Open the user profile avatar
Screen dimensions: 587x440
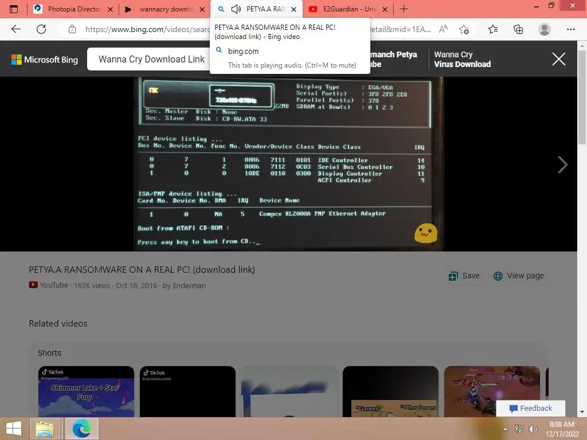pyautogui.click(x=545, y=29)
